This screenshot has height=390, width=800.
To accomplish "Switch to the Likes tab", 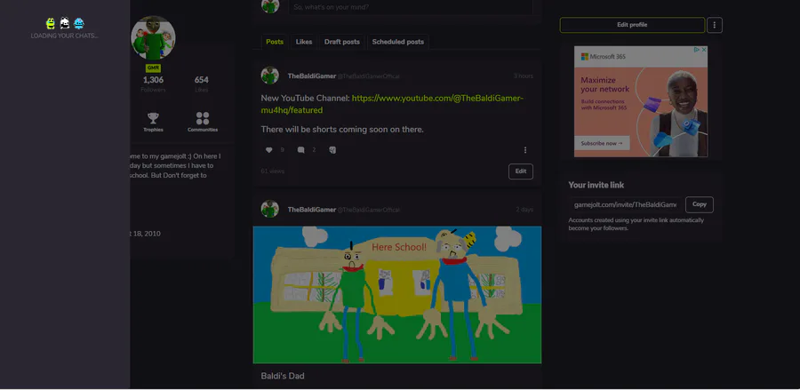I will (304, 42).
